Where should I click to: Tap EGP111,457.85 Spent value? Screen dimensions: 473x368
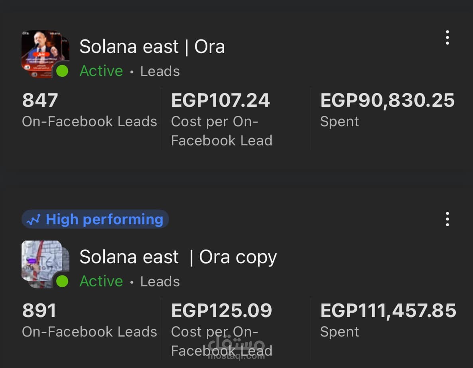tap(388, 311)
